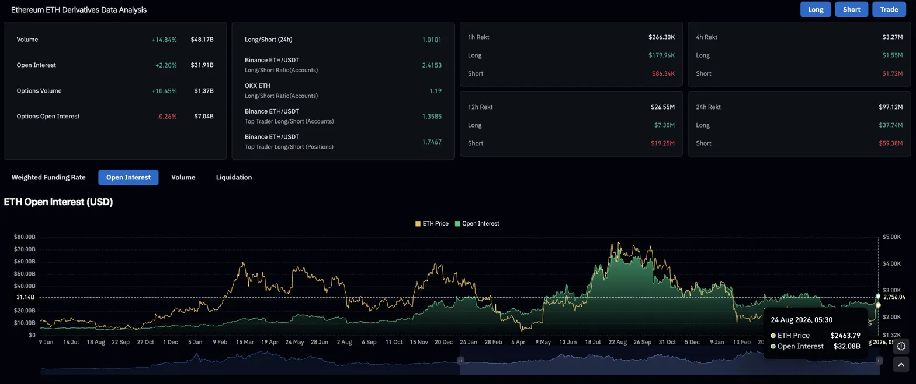This screenshot has width=916, height=384.
Task: Click the chart navigator overview area
Action: click(460, 361)
